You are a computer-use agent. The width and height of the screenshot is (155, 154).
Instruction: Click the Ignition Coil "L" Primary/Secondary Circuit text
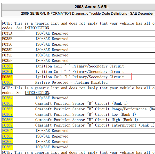pyautogui.click(x=80, y=77)
